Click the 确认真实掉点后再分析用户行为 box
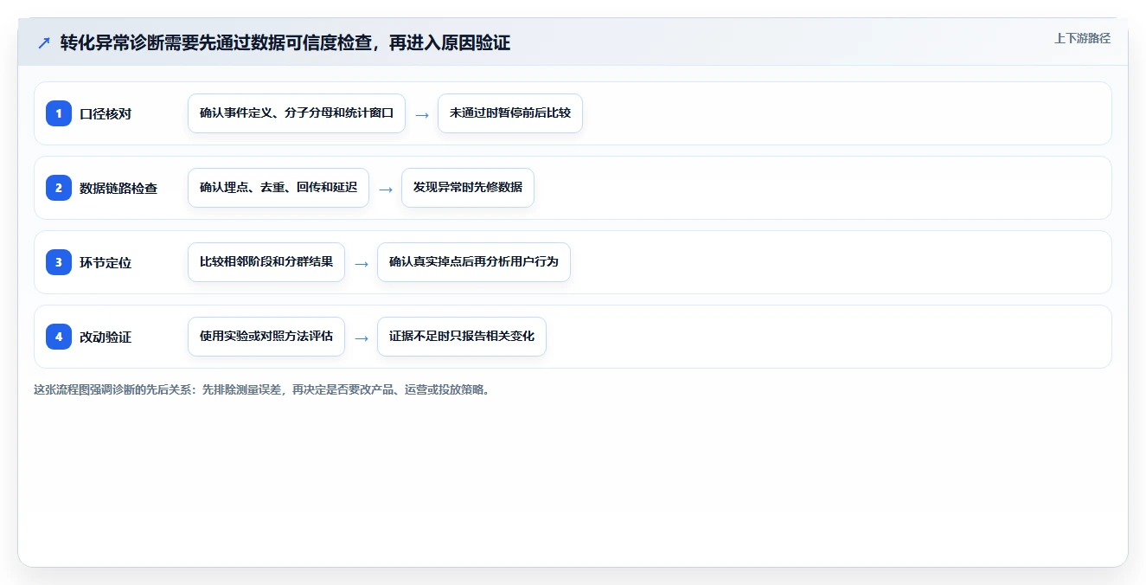 coord(474,262)
